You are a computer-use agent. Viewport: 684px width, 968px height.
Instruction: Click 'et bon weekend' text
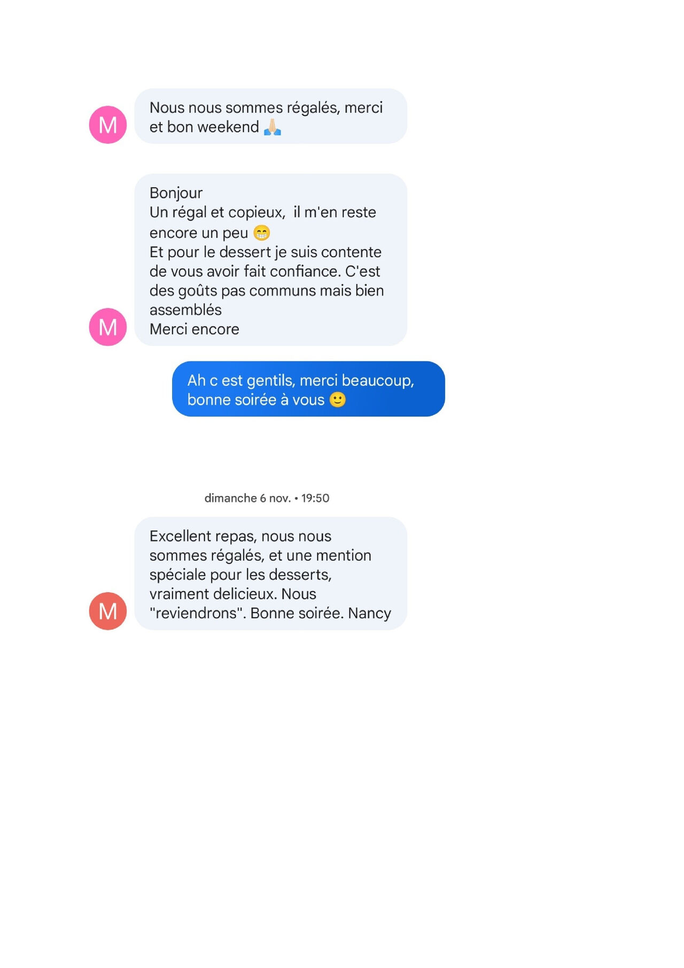click(204, 127)
